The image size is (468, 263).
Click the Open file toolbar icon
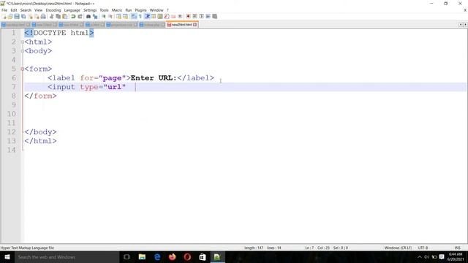tap(10, 16)
